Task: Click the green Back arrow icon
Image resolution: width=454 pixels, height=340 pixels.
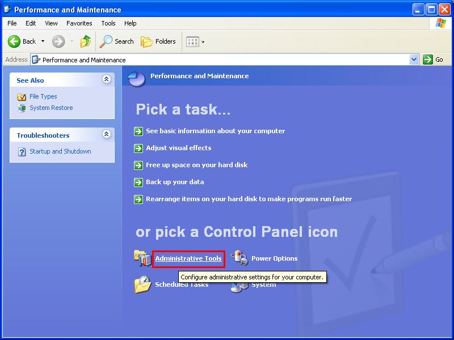Action: (x=14, y=41)
